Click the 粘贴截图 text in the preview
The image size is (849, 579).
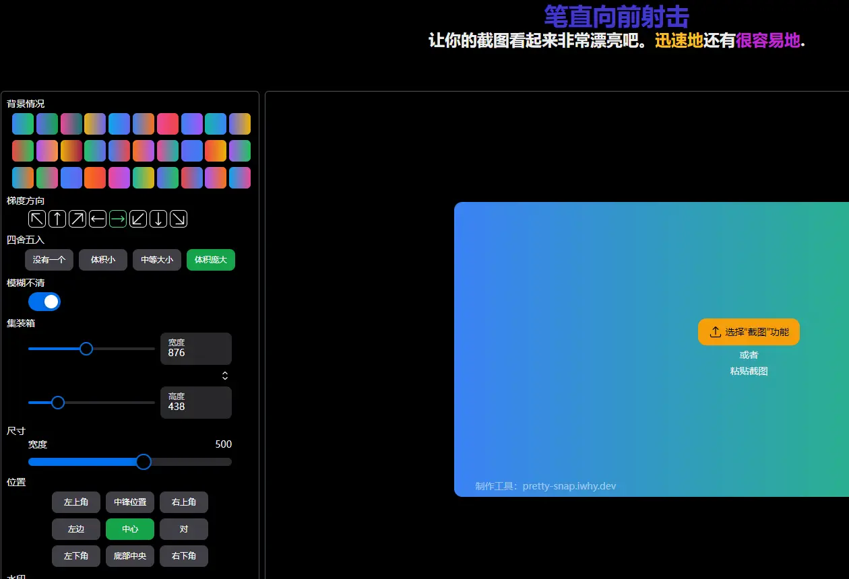[x=749, y=371]
